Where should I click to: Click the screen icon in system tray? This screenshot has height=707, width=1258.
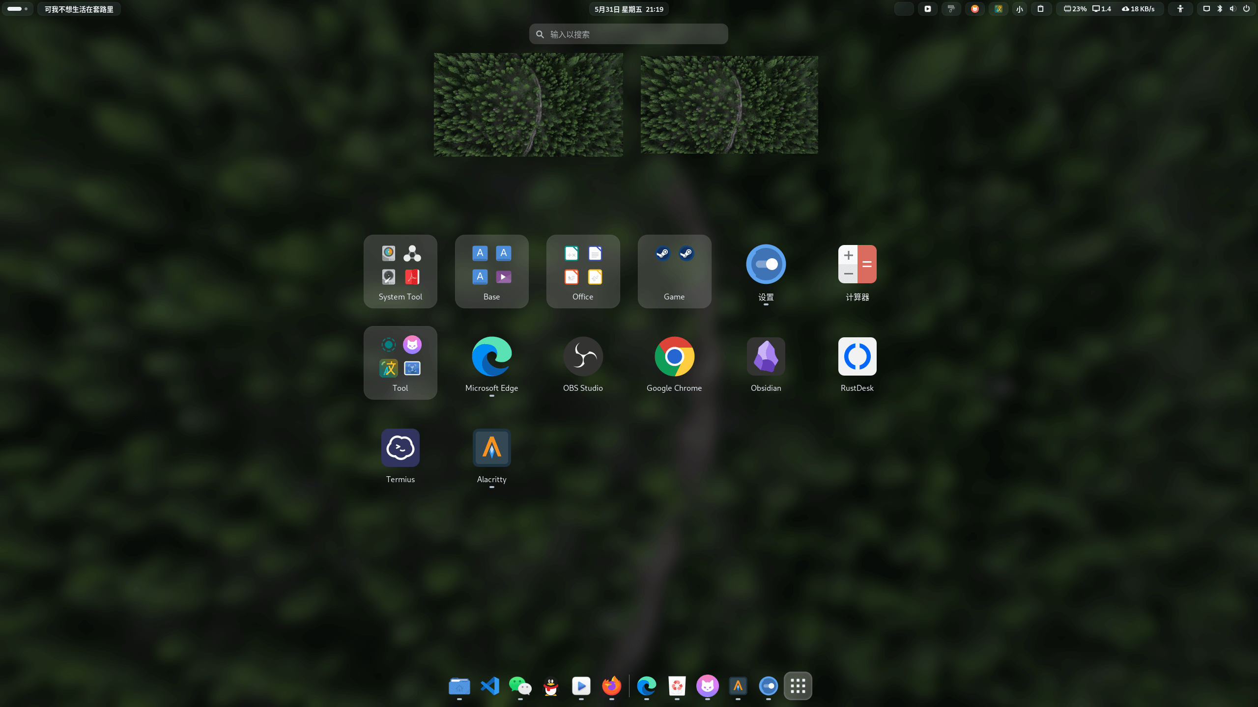pyautogui.click(x=1206, y=9)
